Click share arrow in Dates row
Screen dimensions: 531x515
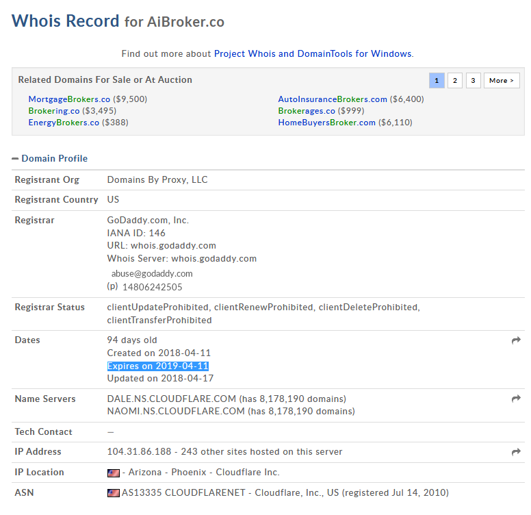tap(516, 340)
